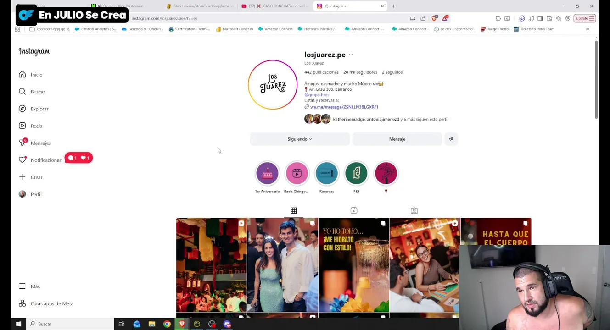Switch to posts grid tab
610x330 pixels.
click(x=294, y=210)
